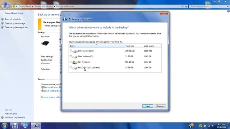Select the RECOVERY (D:) (System) row text

pyautogui.click(x=89, y=67)
